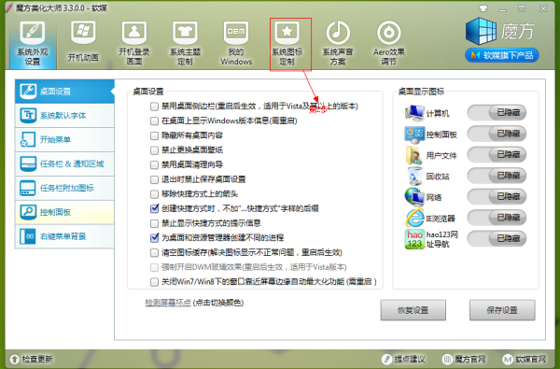Click the skin t-shirt icon in title bar
560x369 pixels.
483,8
